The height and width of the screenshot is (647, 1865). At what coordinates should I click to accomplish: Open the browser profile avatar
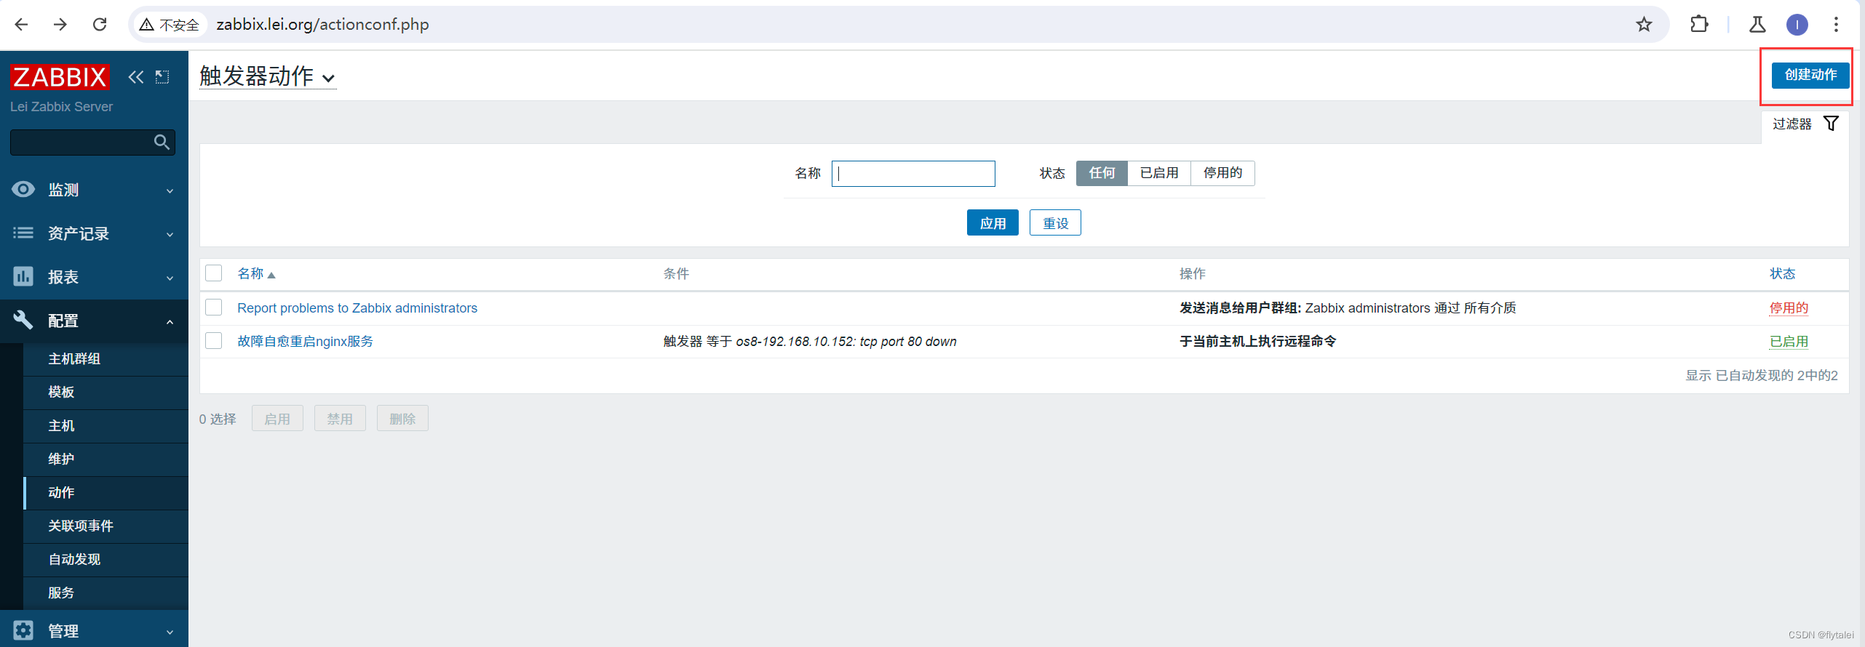coord(1797,25)
